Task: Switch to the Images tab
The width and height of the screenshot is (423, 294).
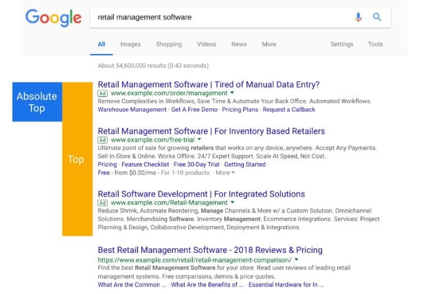Action: click(130, 44)
